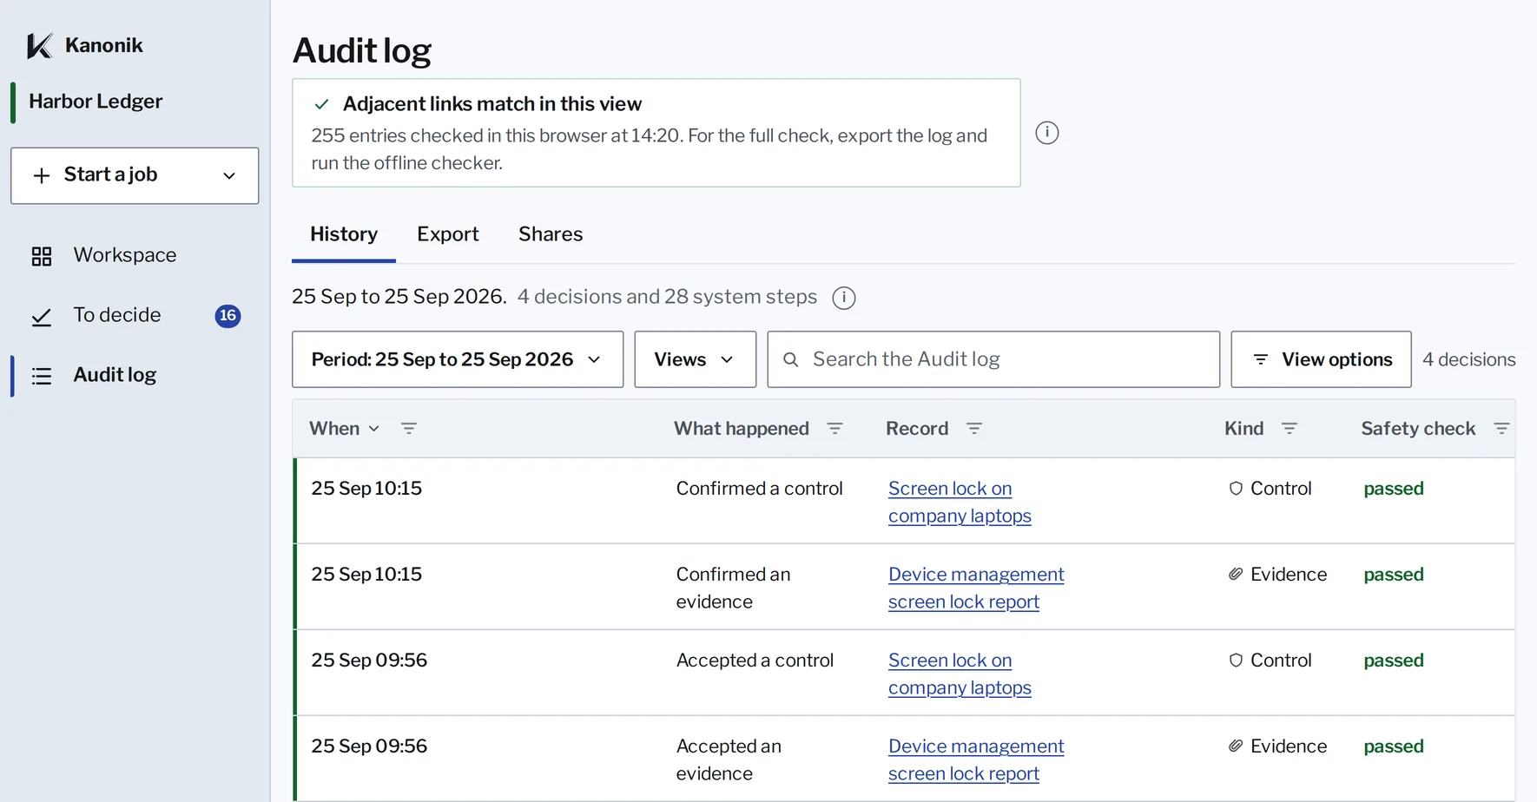Open info icon beside the adjacent links banner
This screenshot has width=1537, height=802.
[x=1047, y=133]
